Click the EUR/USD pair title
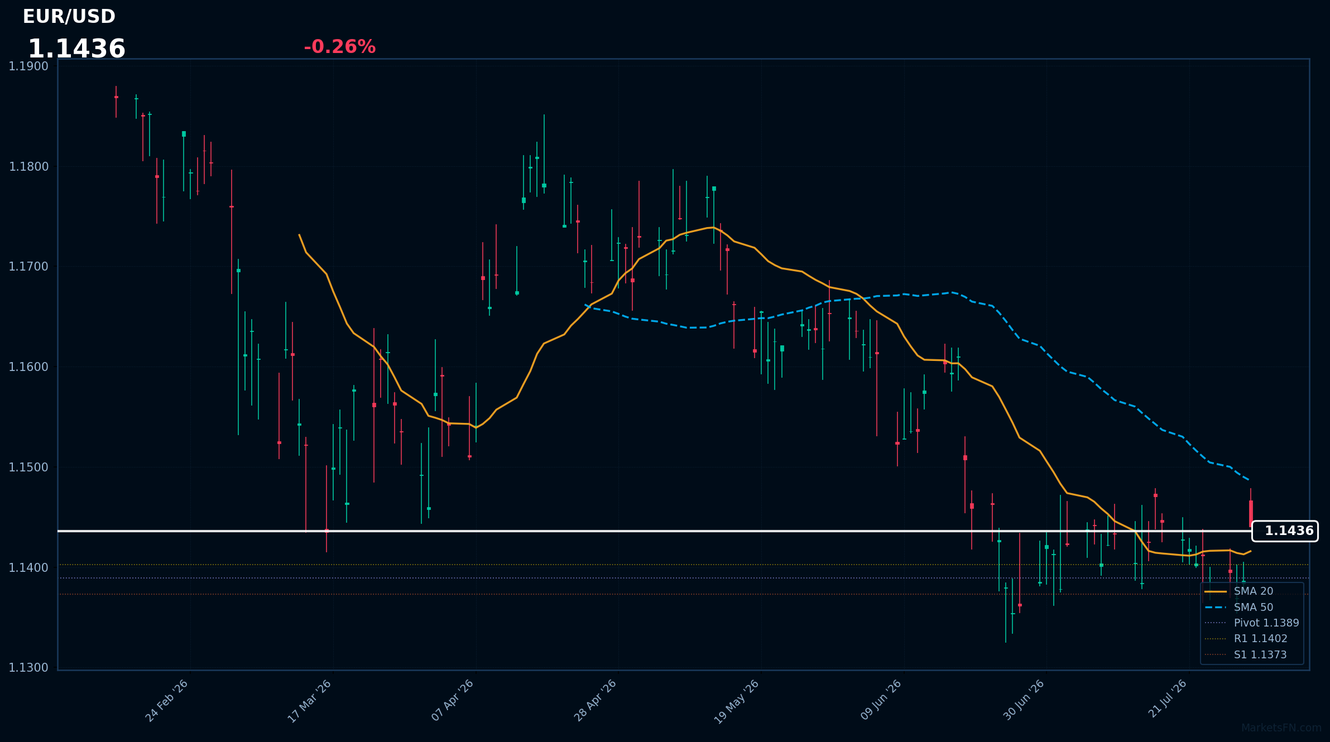Viewport: 1330px width, 742px height. point(69,17)
